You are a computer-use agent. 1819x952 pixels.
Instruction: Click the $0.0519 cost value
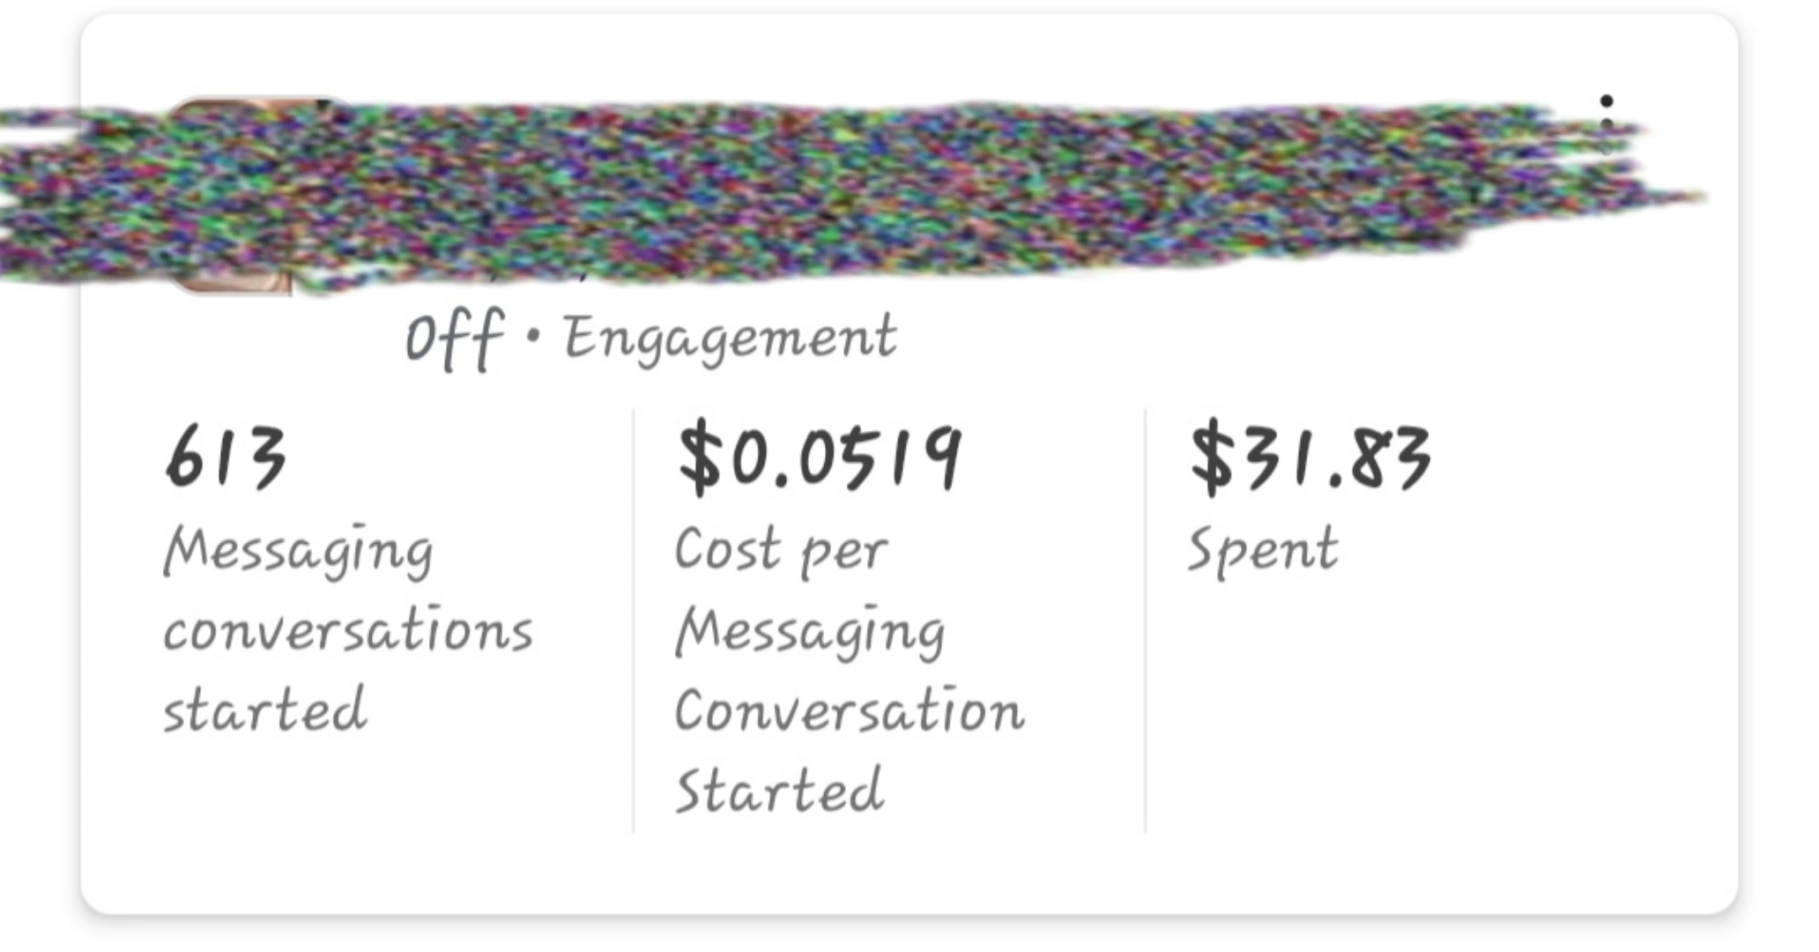820,458
